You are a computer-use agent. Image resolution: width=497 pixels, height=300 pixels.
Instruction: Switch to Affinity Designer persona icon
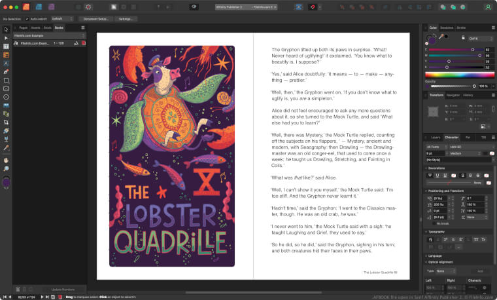39,7
